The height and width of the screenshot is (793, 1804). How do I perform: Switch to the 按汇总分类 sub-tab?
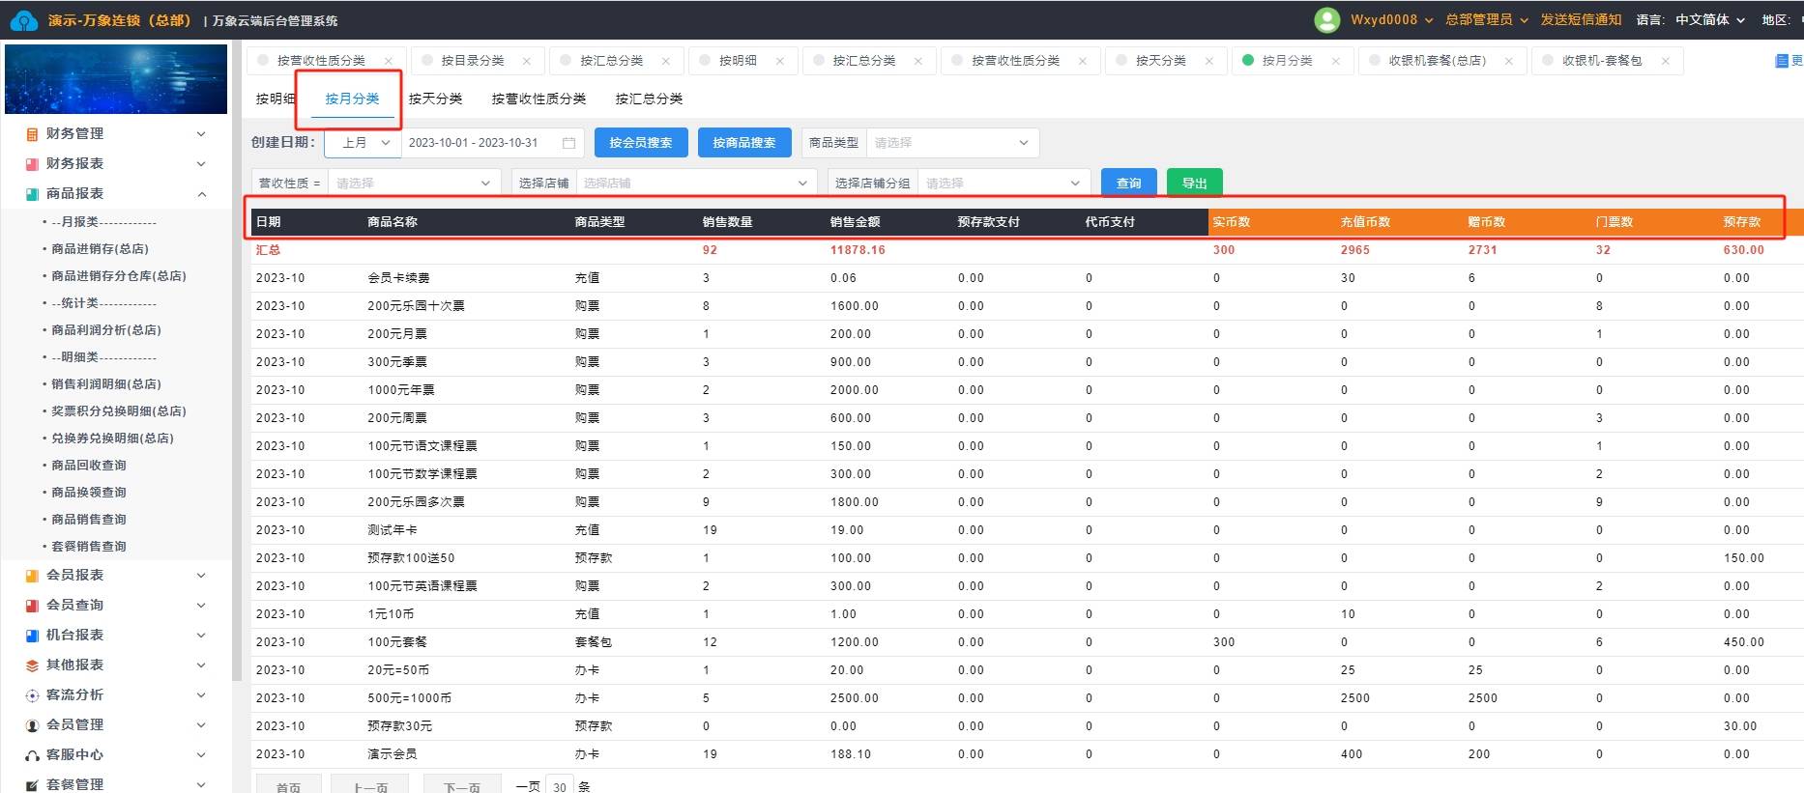coord(649,99)
